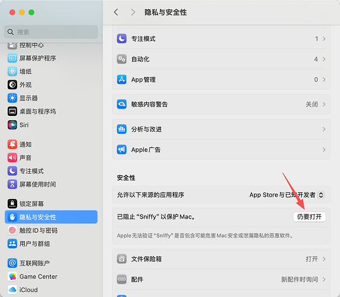Select 显示器 sidebar item
This screenshot has width=340, height=297.
point(51,98)
